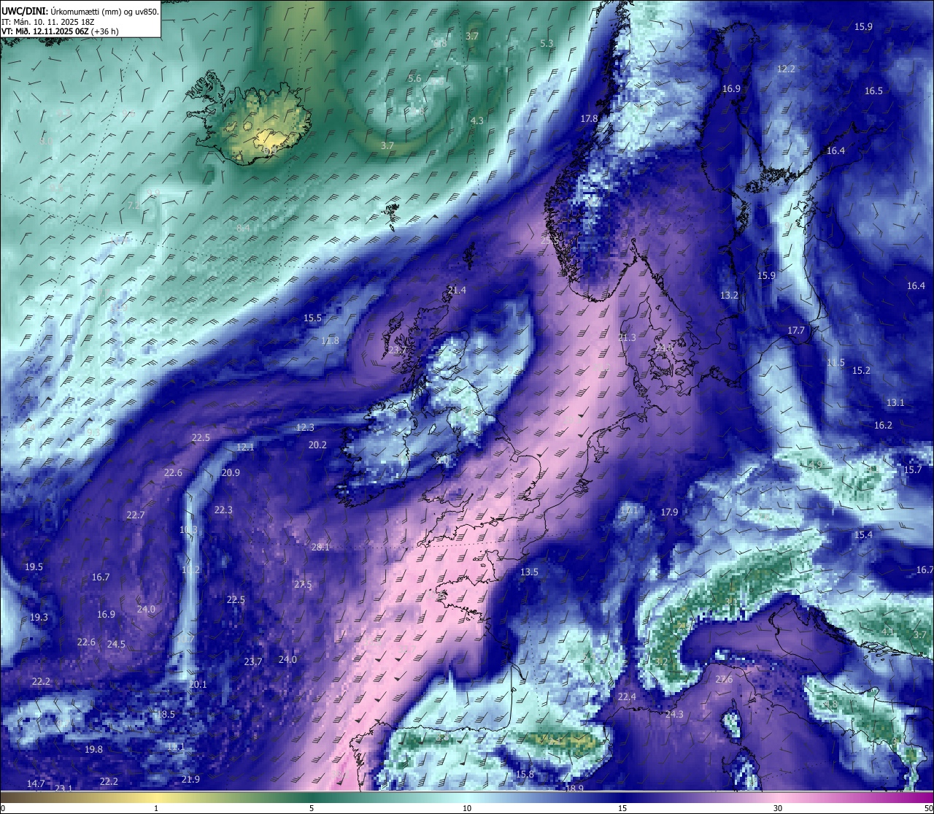Select the 15.4 map value

pos(863,534)
